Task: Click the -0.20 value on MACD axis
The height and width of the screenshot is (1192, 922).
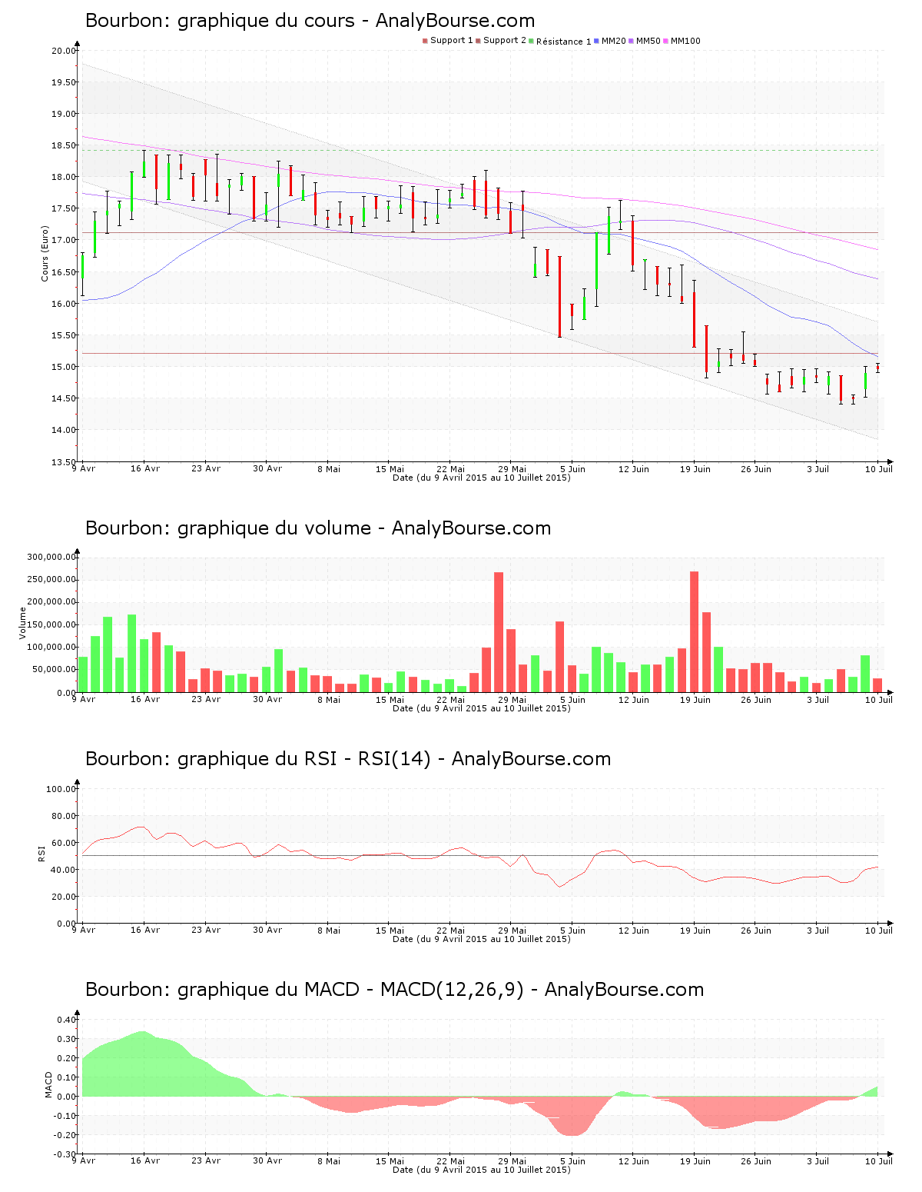Action: (65, 1135)
